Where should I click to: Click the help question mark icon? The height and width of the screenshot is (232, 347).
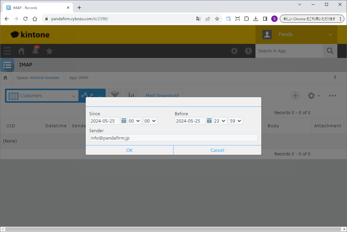click(x=248, y=51)
